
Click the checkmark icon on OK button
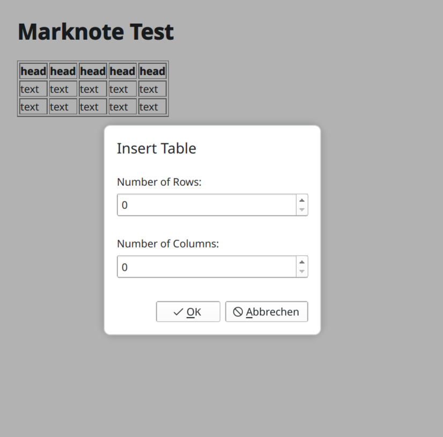coord(179,312)
